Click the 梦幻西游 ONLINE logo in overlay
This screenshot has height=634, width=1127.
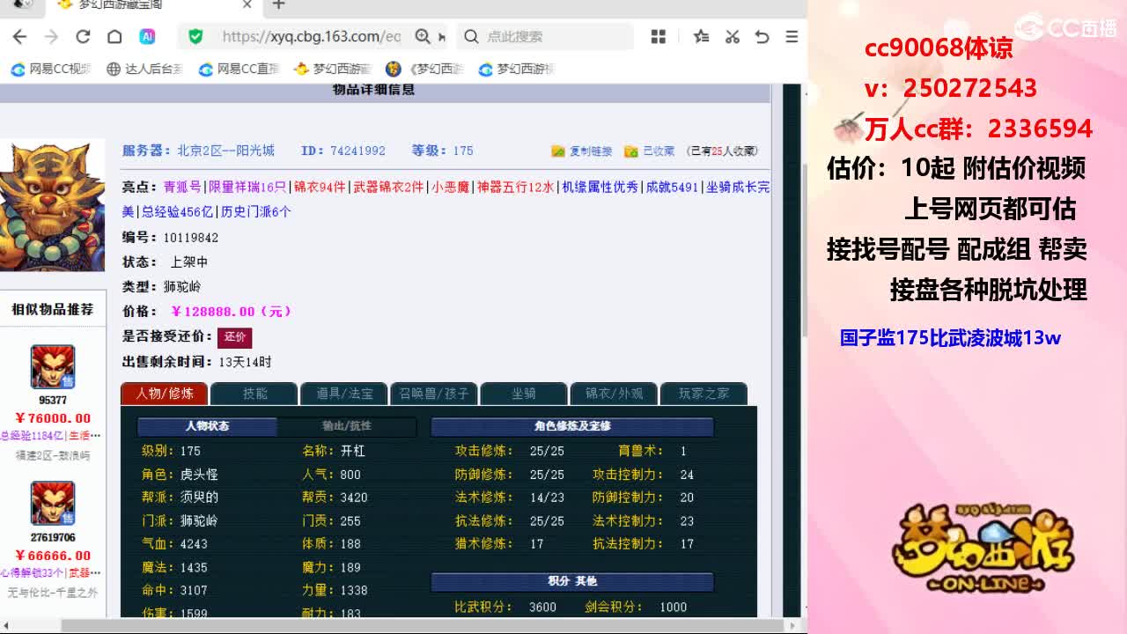point(983,548)
